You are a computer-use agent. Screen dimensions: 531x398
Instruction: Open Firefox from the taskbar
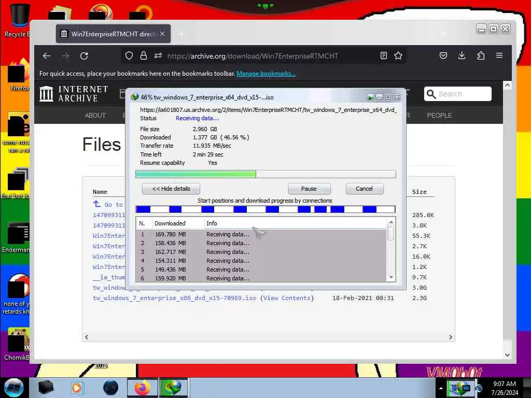coord(143,388)
